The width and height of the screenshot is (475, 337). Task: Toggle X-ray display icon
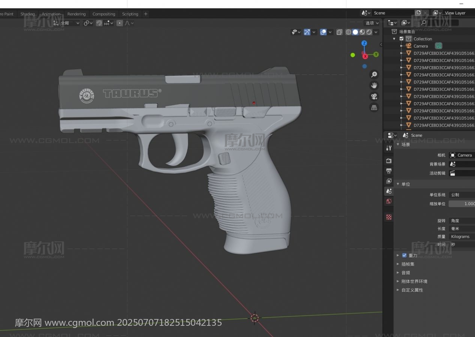click(339, 32)
